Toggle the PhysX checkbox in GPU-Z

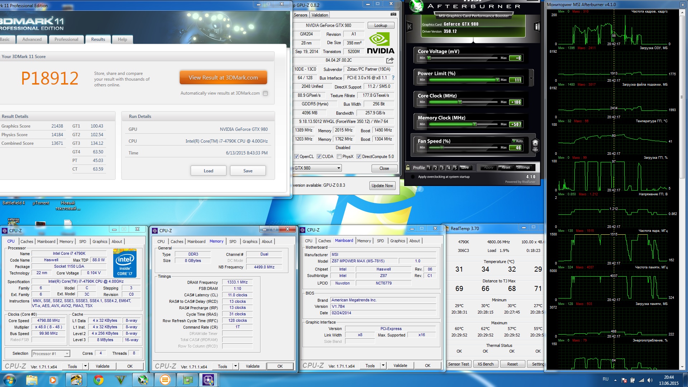[339, 157]
